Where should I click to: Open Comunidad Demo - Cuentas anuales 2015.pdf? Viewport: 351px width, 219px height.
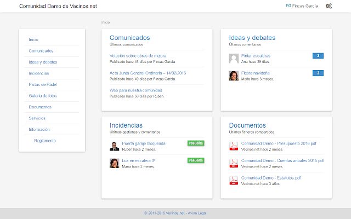[x=282, y=160]
